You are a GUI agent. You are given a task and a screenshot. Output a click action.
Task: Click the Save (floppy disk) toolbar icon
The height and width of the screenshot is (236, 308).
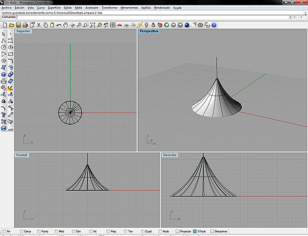pos(18,25)
